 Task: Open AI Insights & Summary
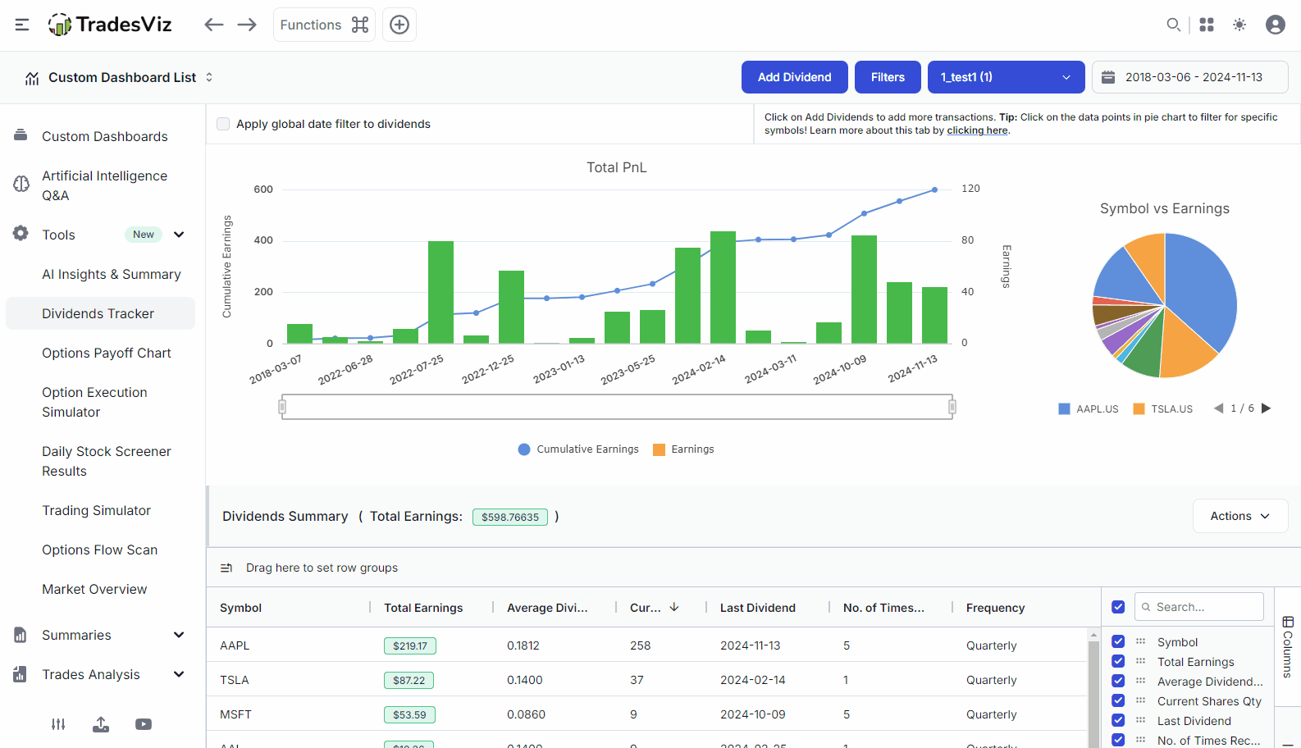111,274
